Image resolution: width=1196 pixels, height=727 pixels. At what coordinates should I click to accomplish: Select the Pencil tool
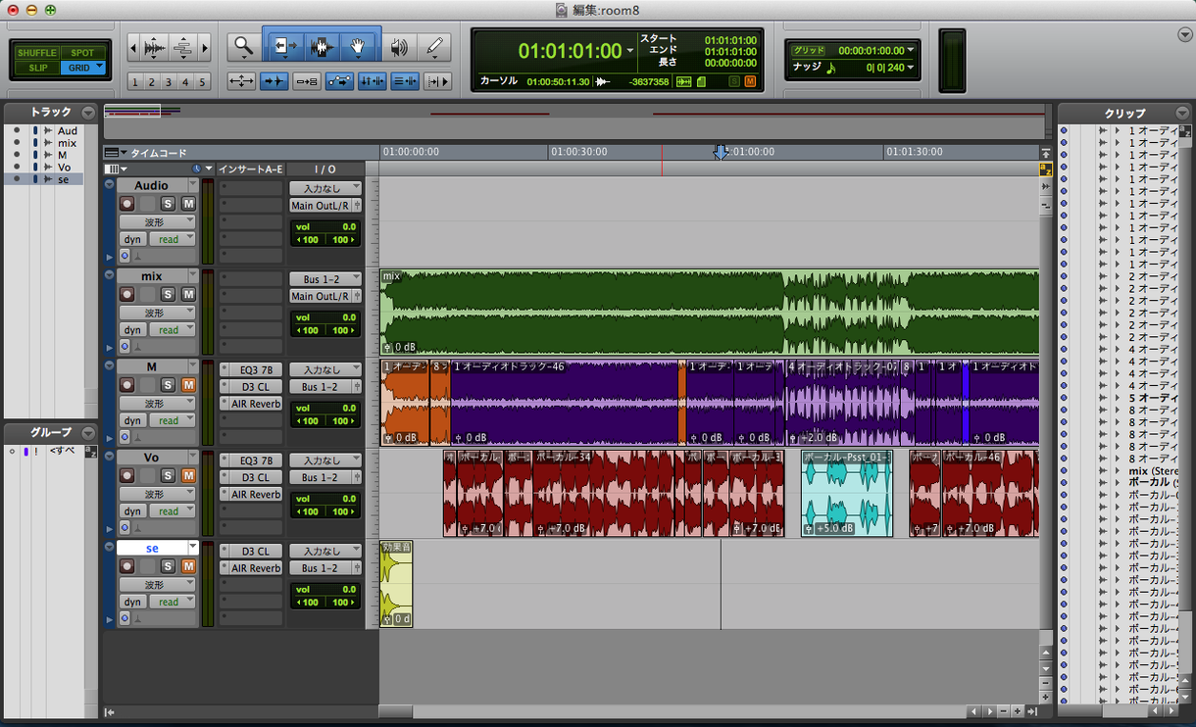(x=434, y=46)
